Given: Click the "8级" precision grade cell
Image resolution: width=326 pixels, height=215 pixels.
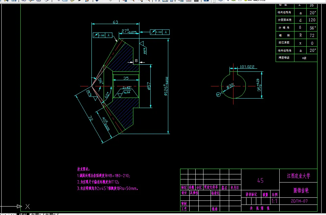Looking at the screenshot, I should pos(306,58).
